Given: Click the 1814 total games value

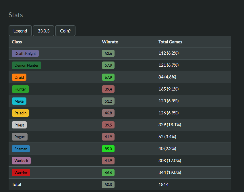Looking at the screenshot, I should [x=163, y=185].
